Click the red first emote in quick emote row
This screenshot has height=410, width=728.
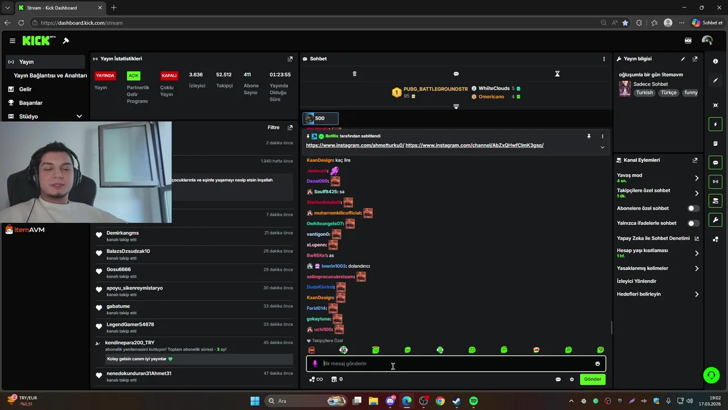click(x=311, y=350)
